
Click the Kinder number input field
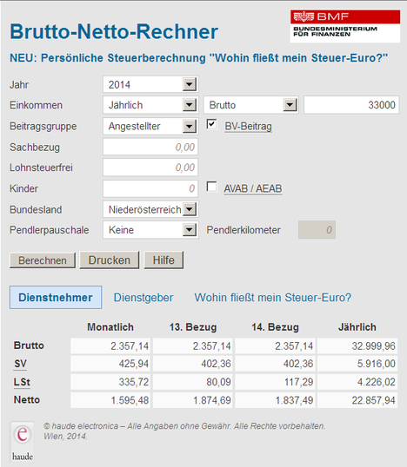[150, 188]
